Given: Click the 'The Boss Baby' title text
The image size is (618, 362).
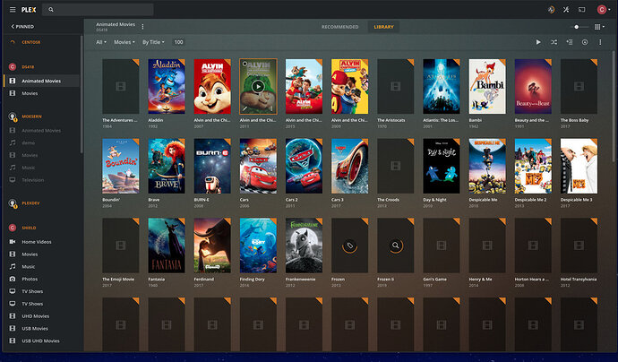Looking at the screenshot, I should (x=574, y=120).
